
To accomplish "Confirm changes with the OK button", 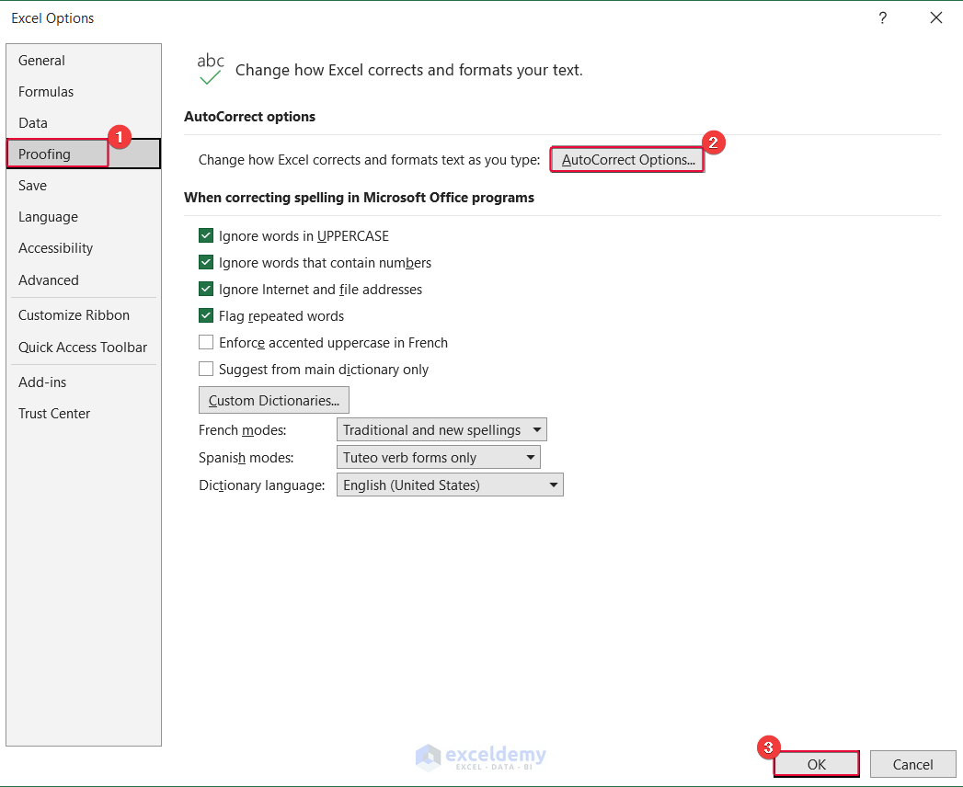I will (816, 764).
